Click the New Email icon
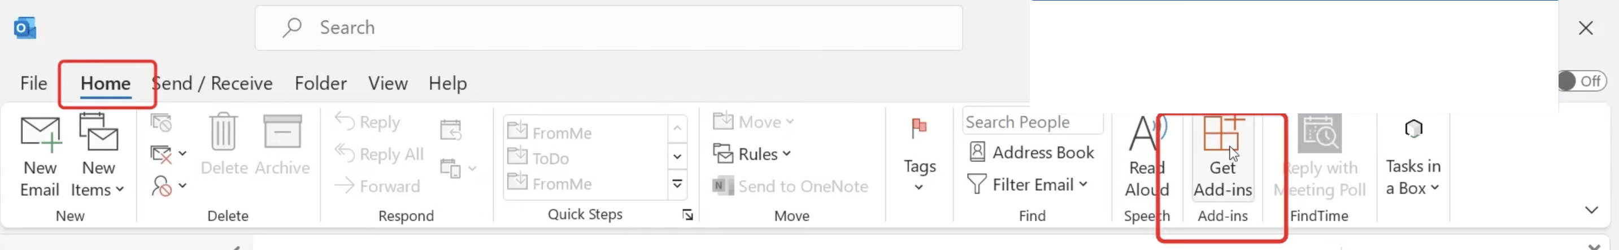Screen dimensions: 1619x250 (x=40, y=134)
